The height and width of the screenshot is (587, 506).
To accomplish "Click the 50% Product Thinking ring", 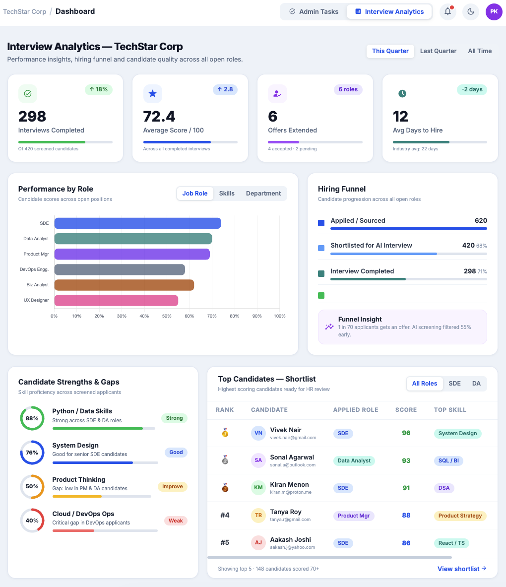I will pyautogui.click(x=32, y=487).
